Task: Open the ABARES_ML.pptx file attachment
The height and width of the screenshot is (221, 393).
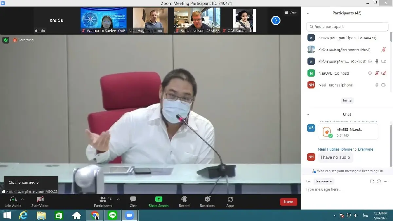Action: (348, 132)
